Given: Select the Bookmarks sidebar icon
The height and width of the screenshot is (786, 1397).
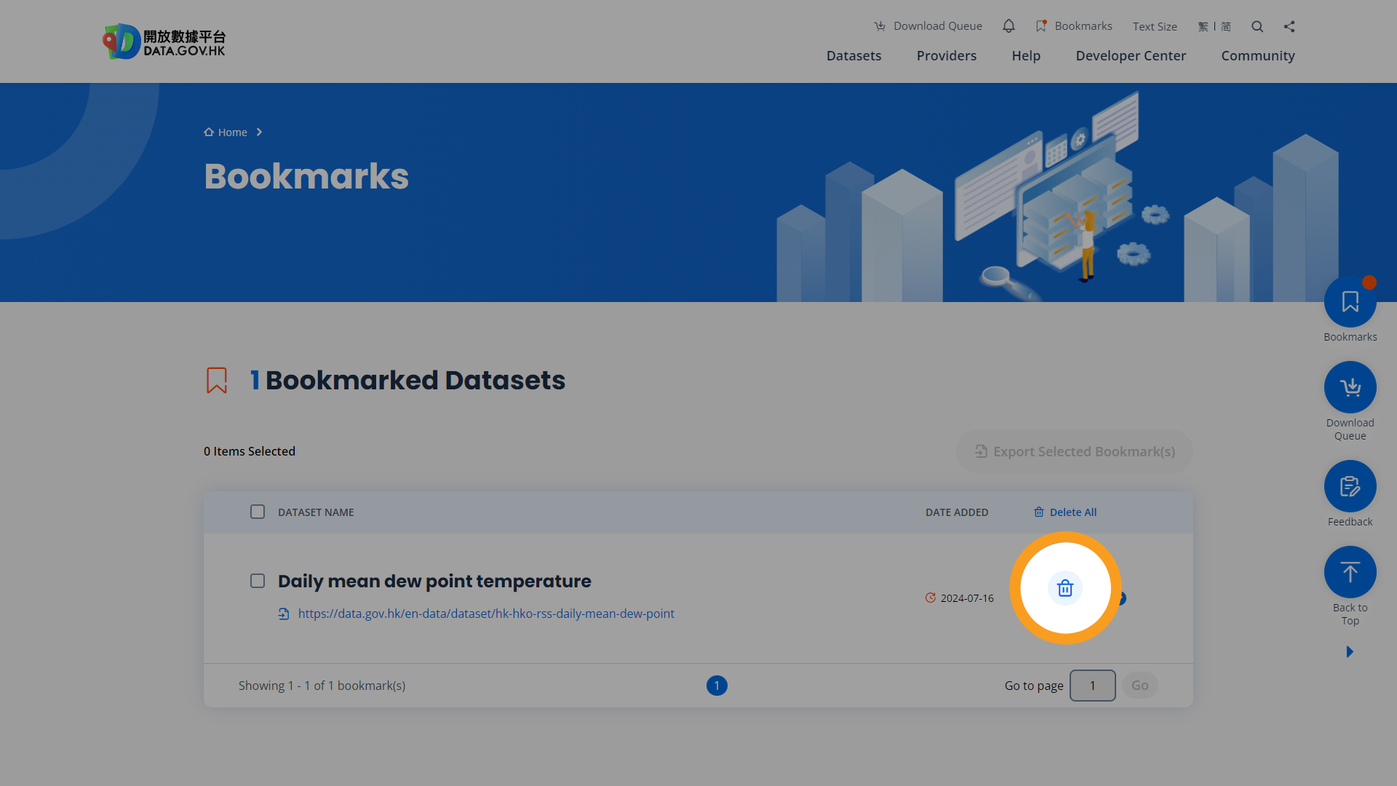Looking at the screenshot, I should pyautogui.click(x=1350, y=301).
